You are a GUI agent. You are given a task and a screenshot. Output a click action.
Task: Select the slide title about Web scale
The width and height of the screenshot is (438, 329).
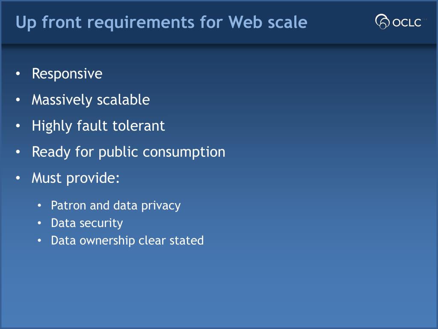[x=161, y=22]
